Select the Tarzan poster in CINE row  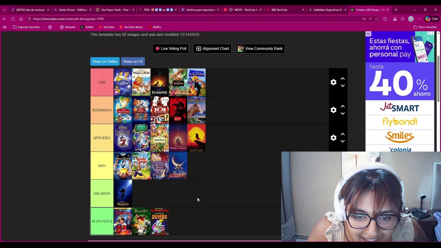[x=178, y=82]
